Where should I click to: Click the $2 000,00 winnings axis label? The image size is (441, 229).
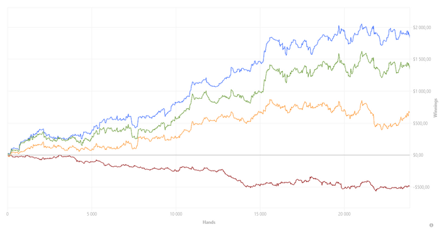coord(421,27)
